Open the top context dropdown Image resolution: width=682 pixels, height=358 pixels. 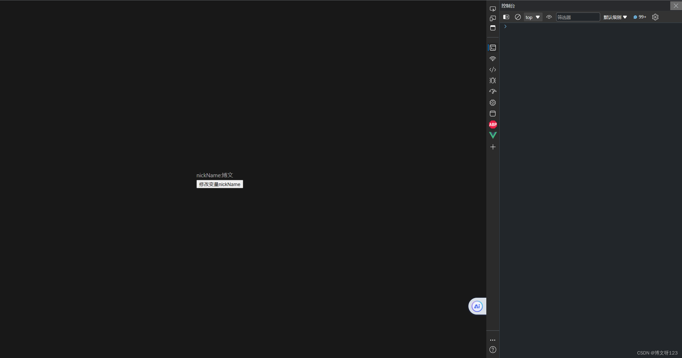point(532,17)
